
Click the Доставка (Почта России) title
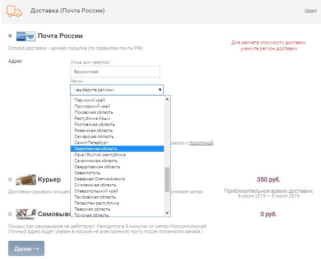tap(68, 11)
